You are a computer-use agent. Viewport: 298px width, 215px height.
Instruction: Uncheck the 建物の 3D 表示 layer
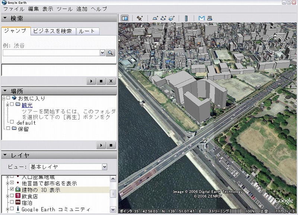12,189
